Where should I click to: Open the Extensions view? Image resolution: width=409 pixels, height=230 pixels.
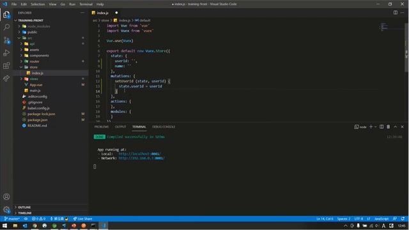6,66
